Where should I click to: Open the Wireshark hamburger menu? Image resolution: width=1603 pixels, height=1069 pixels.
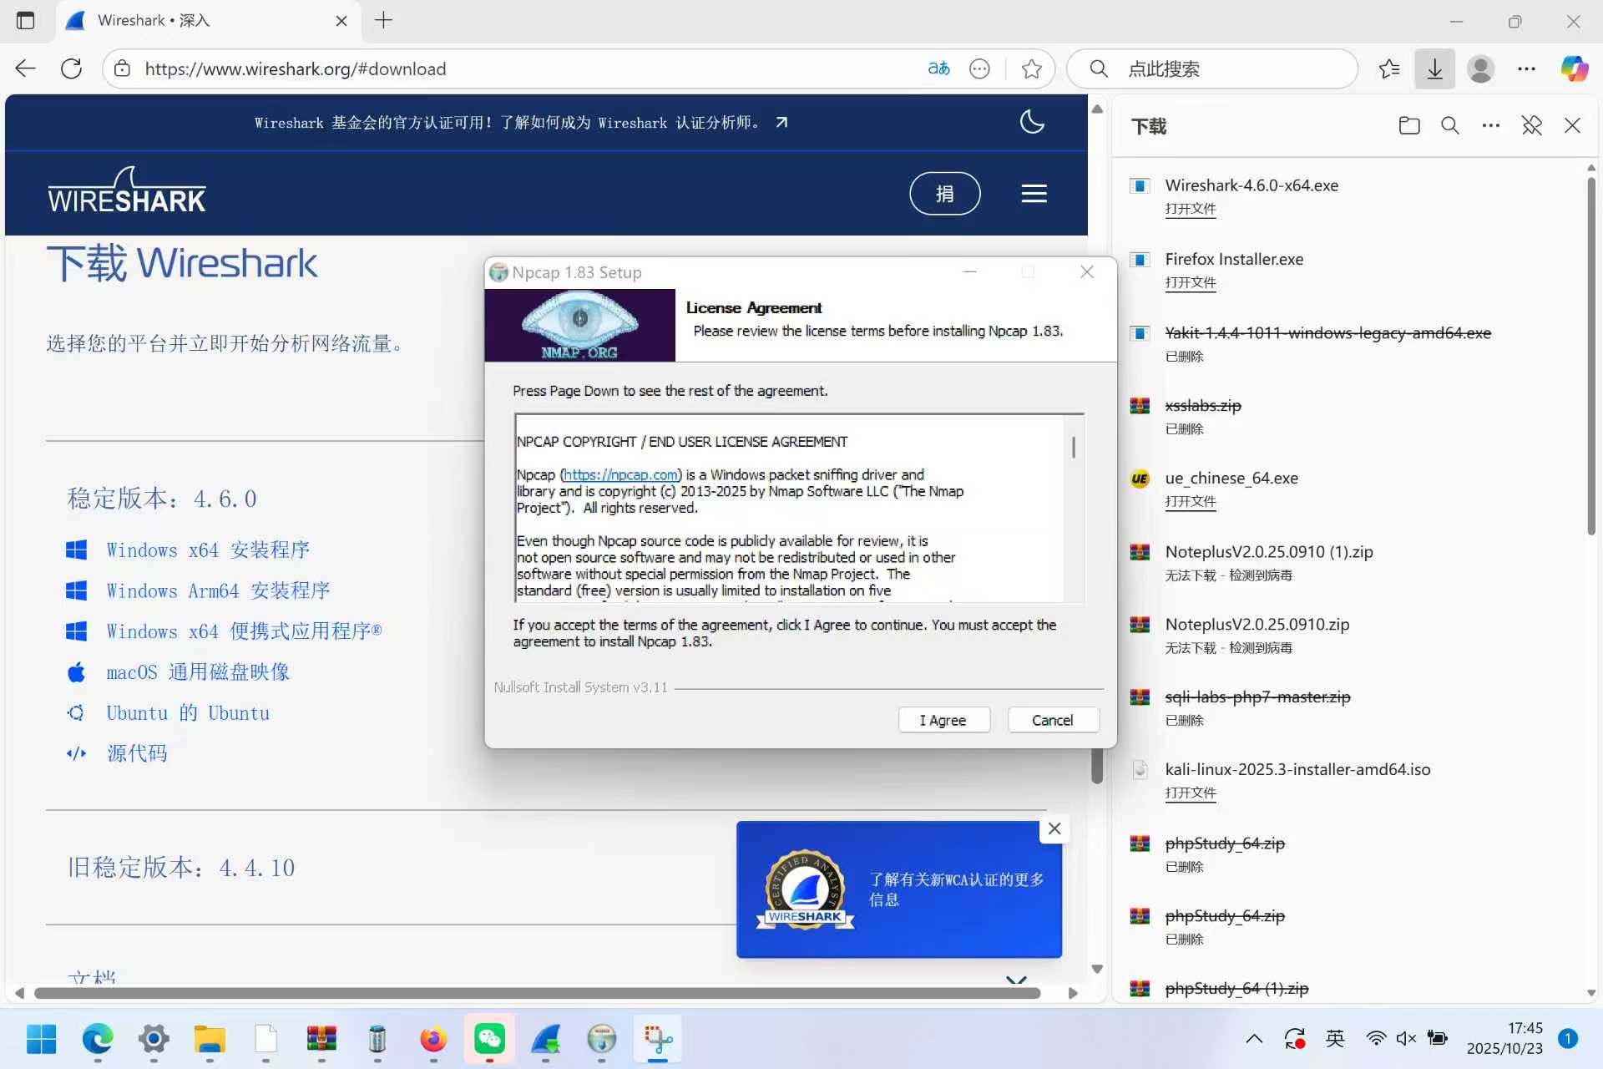click(x=1034, y=194)
